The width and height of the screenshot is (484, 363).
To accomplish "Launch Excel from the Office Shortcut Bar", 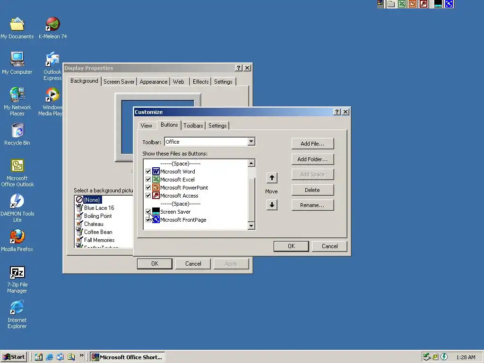I will click(402, 4).
